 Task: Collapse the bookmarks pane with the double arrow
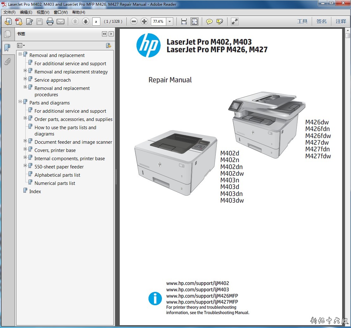pos(104,34)
